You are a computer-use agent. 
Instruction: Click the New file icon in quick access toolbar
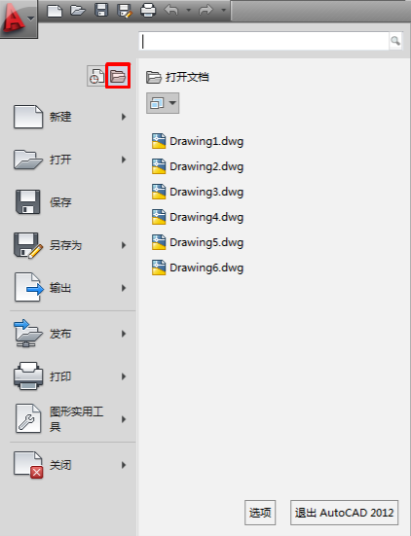(x=55, y=11)
